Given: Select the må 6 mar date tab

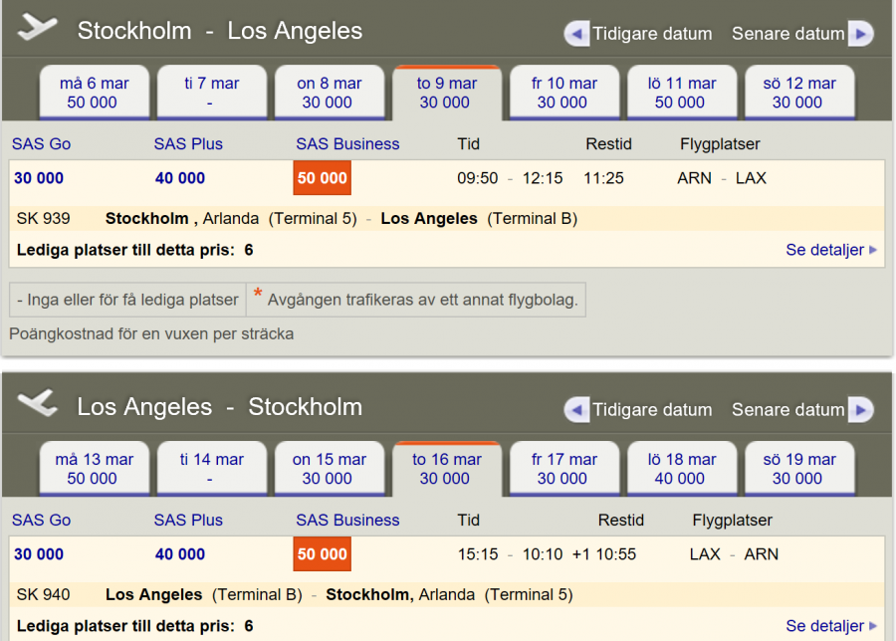Looking at the screenshot, I should tap(93, 93).
